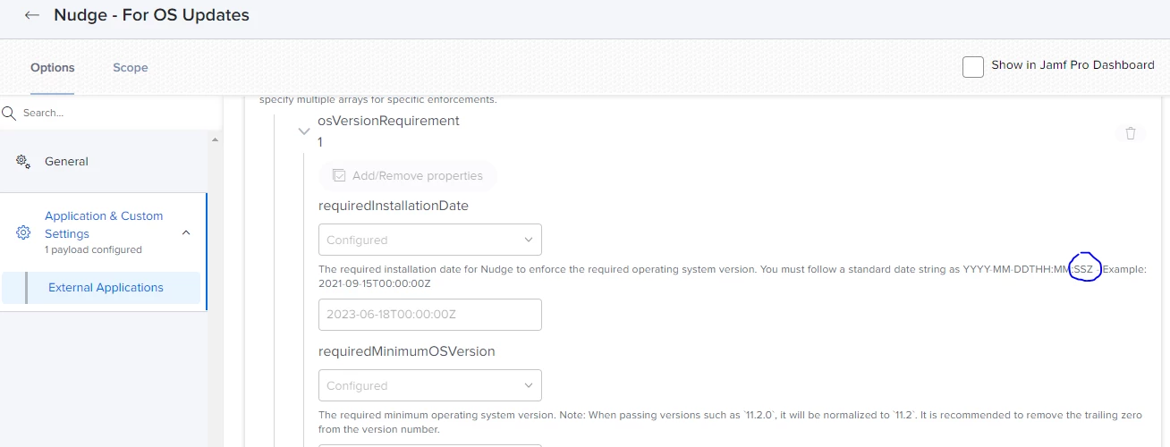This screenshot has height=447, width=1170.
Task: Delete osVersionRequirement using the trash icon
Action: point(1131,132)
